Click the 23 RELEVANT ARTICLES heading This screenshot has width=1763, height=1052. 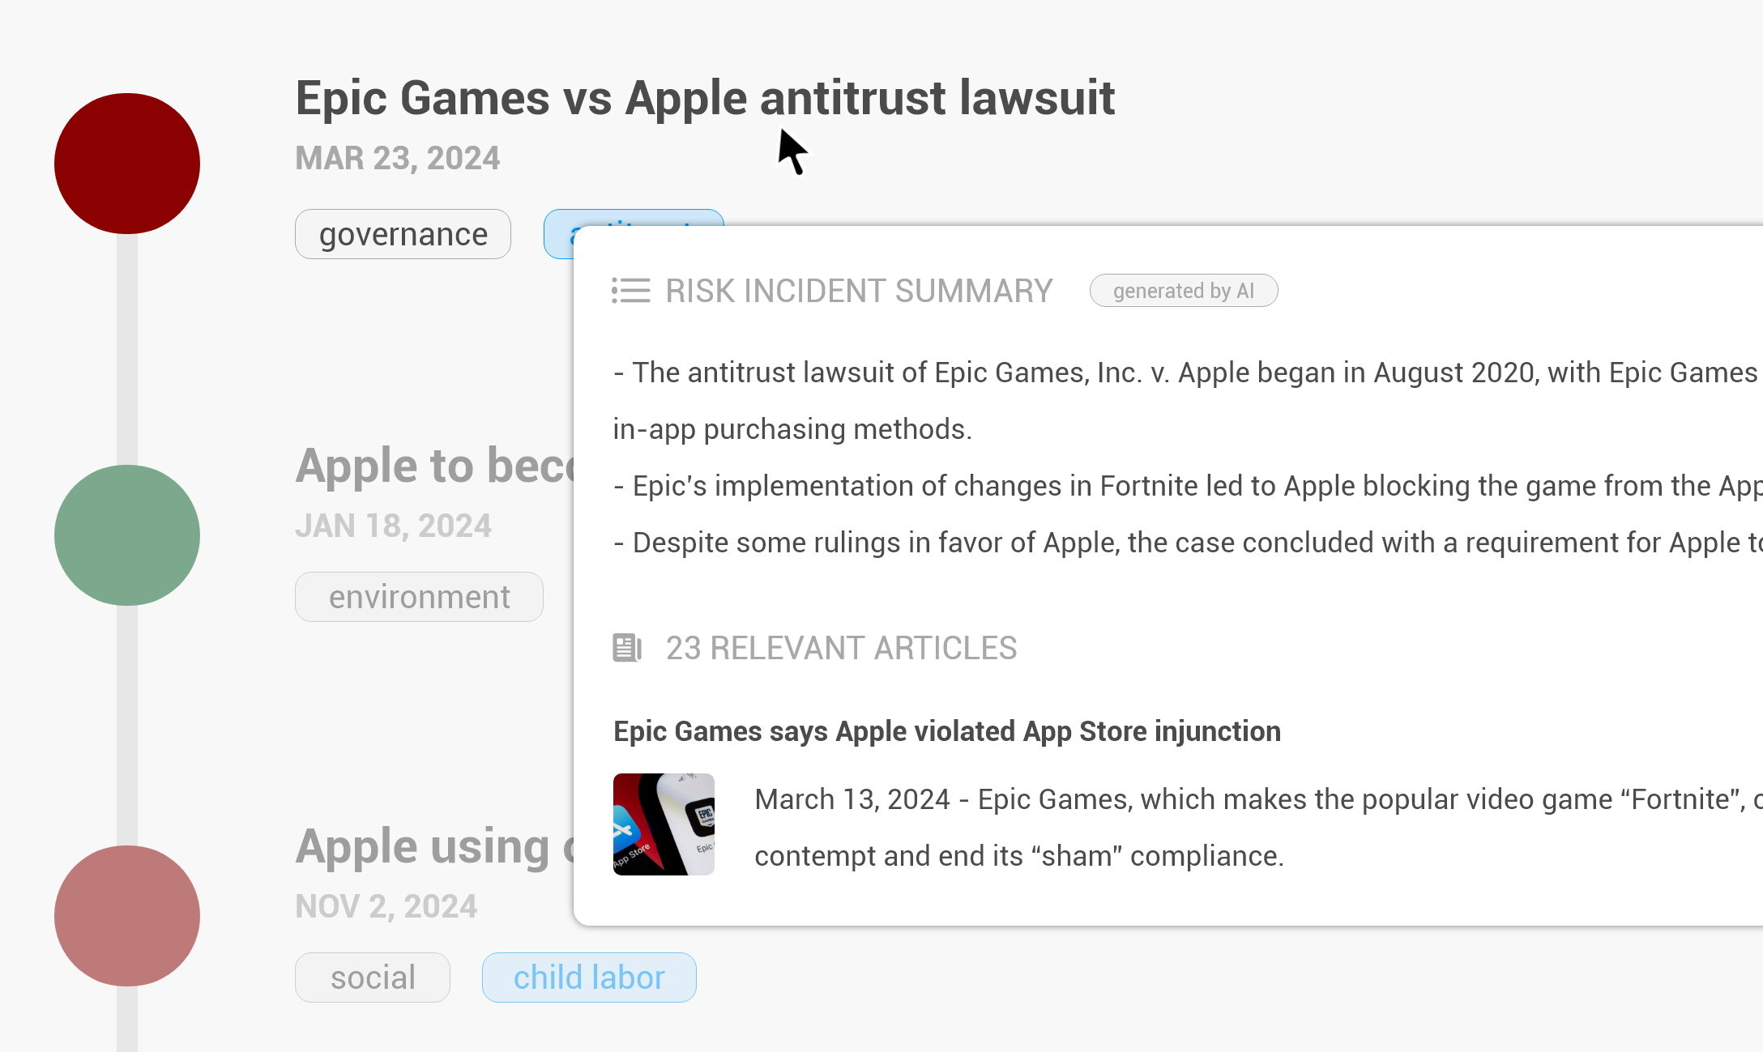pyautogui.click(x=841, y=648)
